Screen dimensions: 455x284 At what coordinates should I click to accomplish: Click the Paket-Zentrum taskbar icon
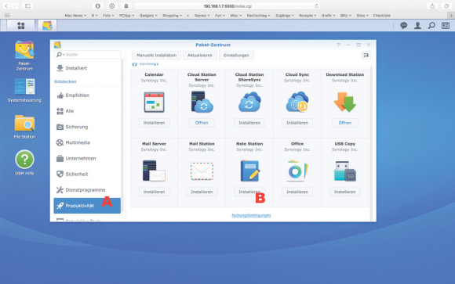47,26
